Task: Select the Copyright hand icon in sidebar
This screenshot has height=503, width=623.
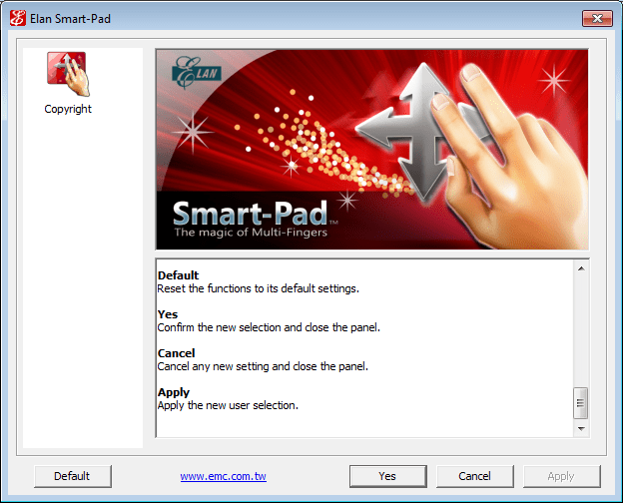Action: click(68, 74)
